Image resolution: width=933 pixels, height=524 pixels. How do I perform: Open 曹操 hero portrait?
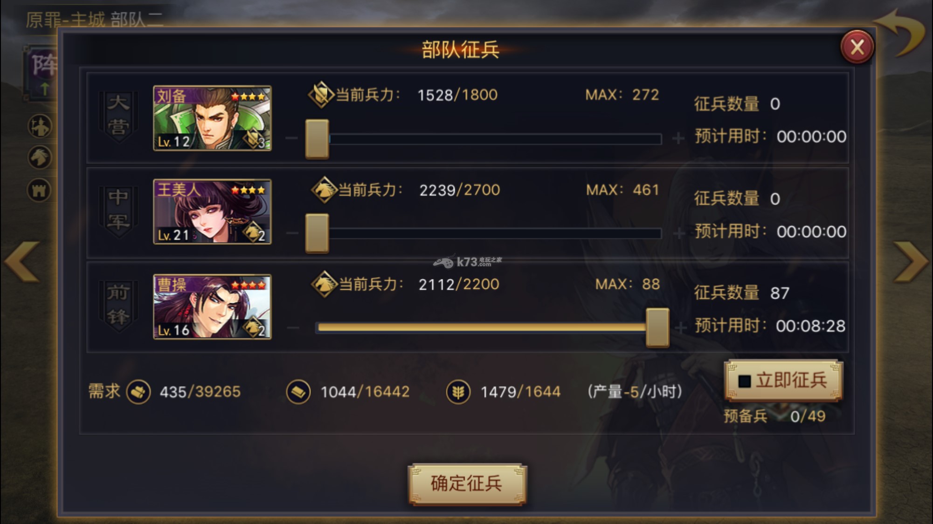212,306
